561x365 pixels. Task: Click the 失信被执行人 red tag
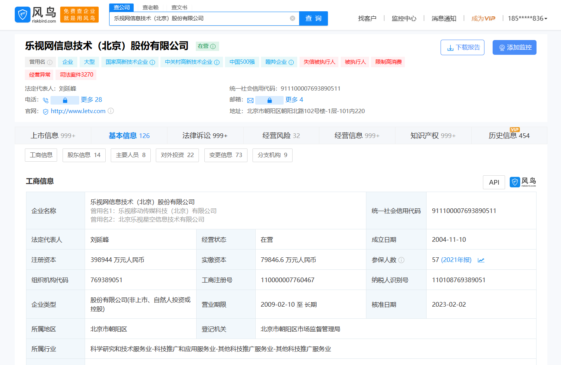coord(319,62)
